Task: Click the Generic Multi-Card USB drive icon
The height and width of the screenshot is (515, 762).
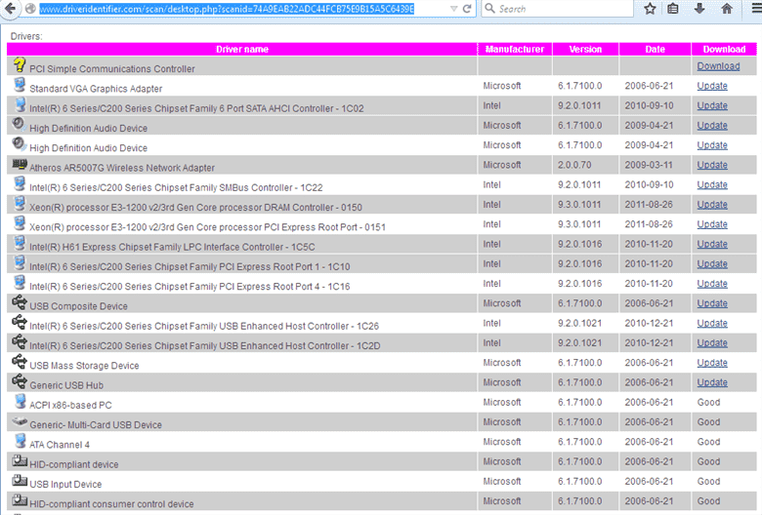Action: pos(20,421)
